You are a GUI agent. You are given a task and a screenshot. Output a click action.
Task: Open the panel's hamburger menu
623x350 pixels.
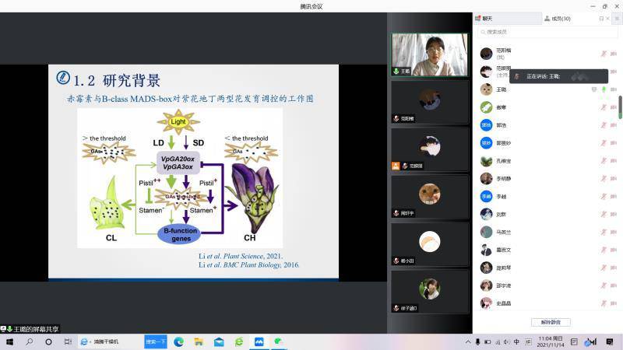click(617, 19)
